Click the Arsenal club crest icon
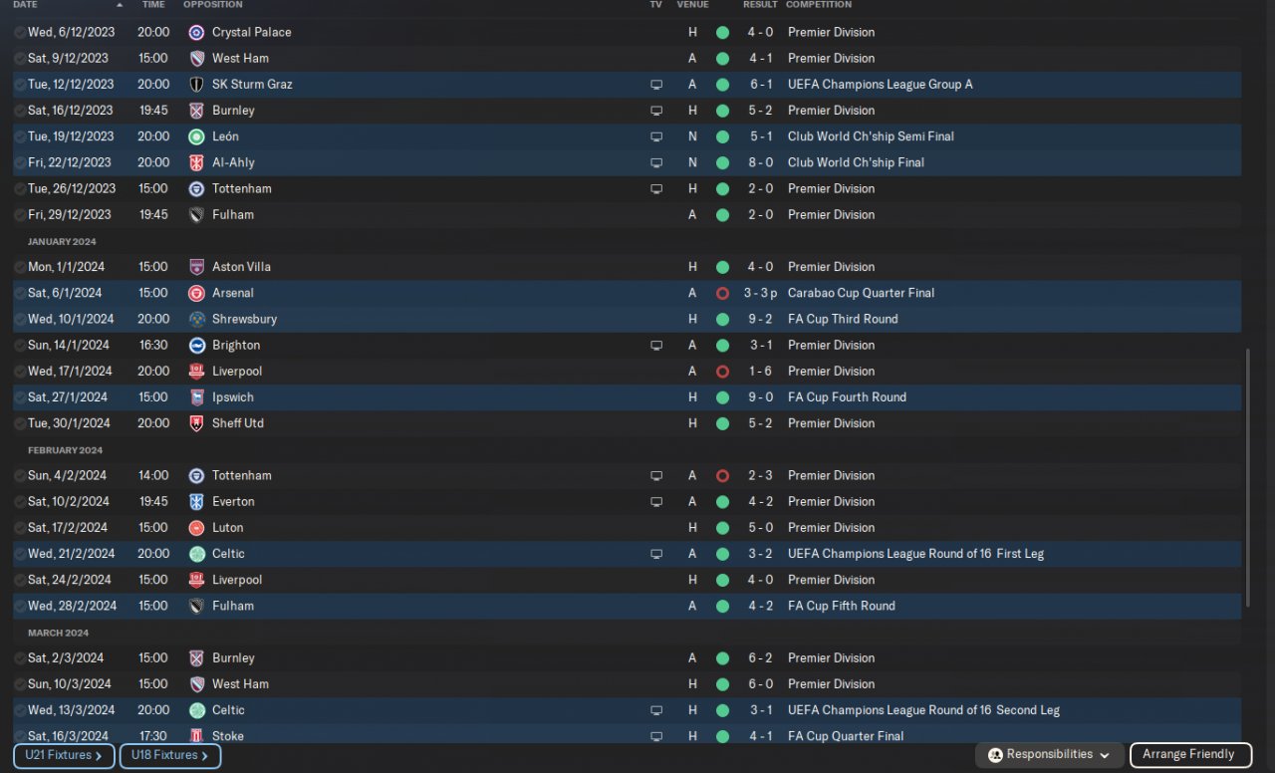1275x773 pixels. 197,294
